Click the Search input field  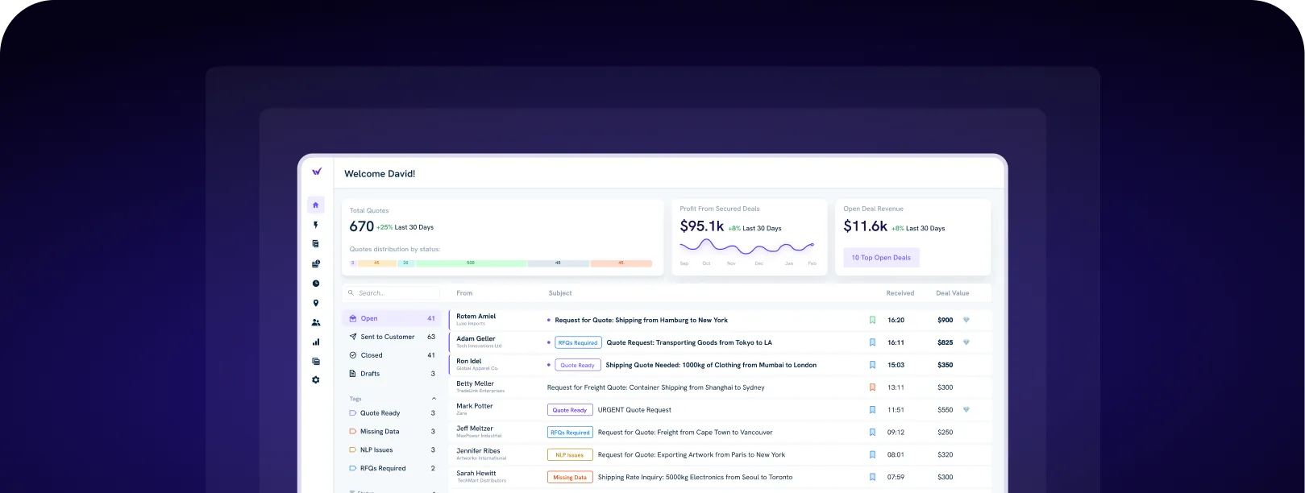395,293
